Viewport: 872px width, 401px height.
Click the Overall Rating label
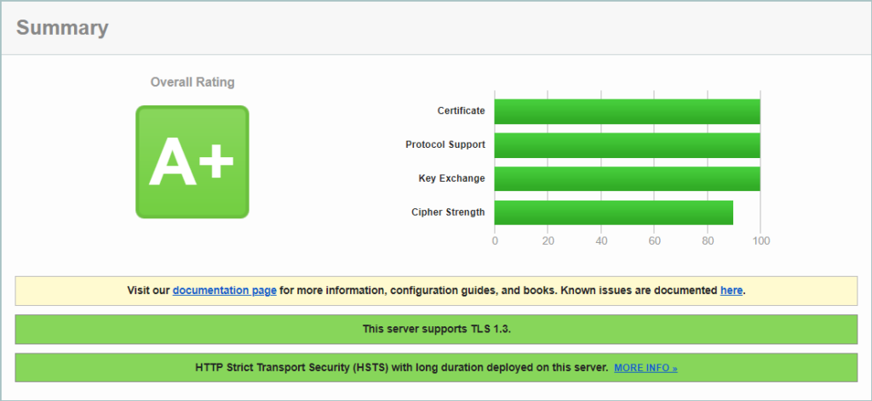[x=192, y=82]
